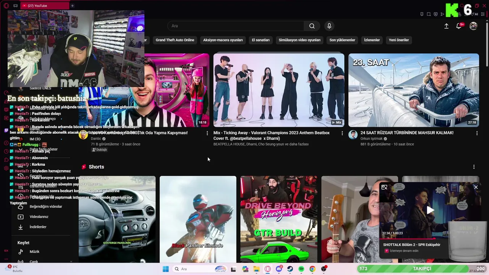This screenshot has height=275, width=489.
Task: Open File Explorer from the taskbar
Action: [x=256, y=269]
